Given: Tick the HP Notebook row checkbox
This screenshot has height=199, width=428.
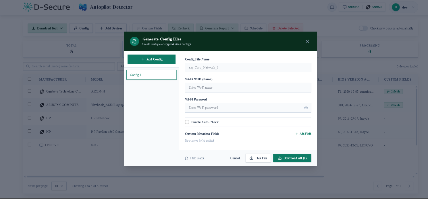Looking at the screenshot, I should 30,118.
